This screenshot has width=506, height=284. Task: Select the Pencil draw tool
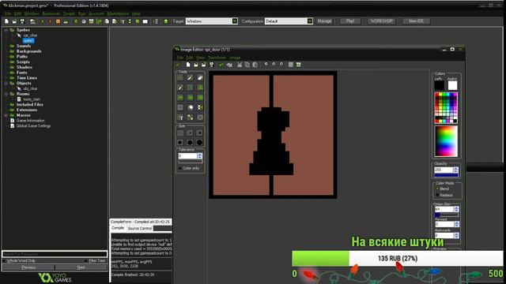pyautogui.click(x=180, y=77)
